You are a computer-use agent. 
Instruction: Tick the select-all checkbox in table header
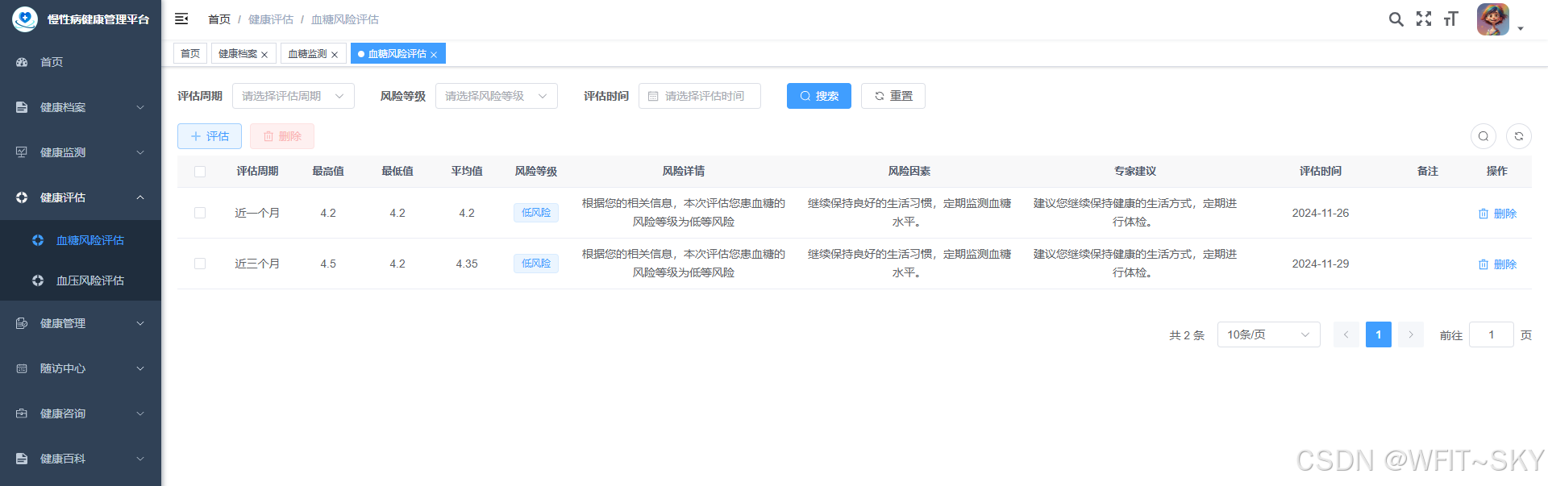pos(200,172)
